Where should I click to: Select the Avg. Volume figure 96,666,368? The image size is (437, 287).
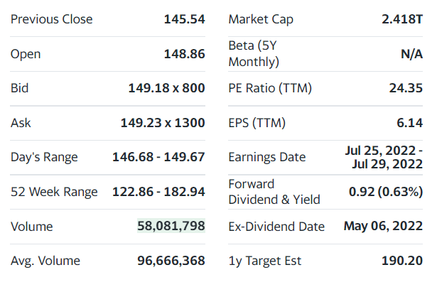click(171, 261)
